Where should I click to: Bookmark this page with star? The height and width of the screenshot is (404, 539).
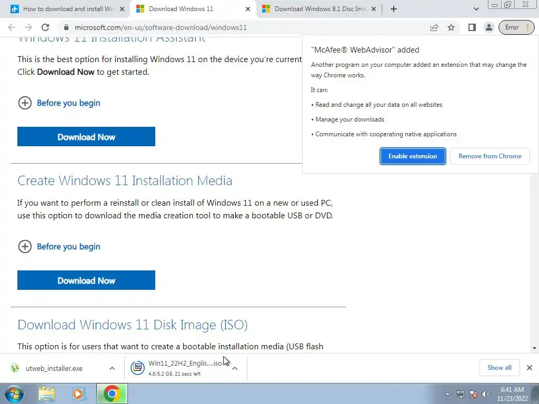point(451,27)
